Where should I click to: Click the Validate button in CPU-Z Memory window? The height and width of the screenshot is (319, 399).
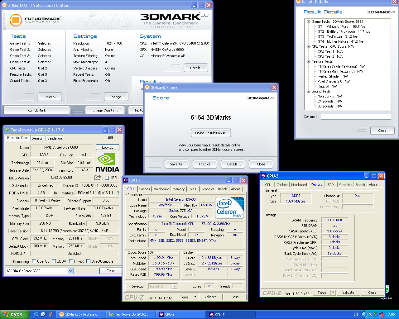click(348, 293)
